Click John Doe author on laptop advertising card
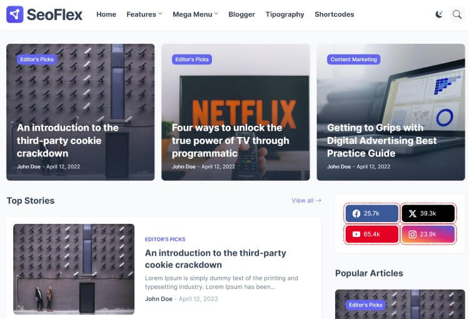The height and width of the screenshot is (319, 469). point(339,166)
